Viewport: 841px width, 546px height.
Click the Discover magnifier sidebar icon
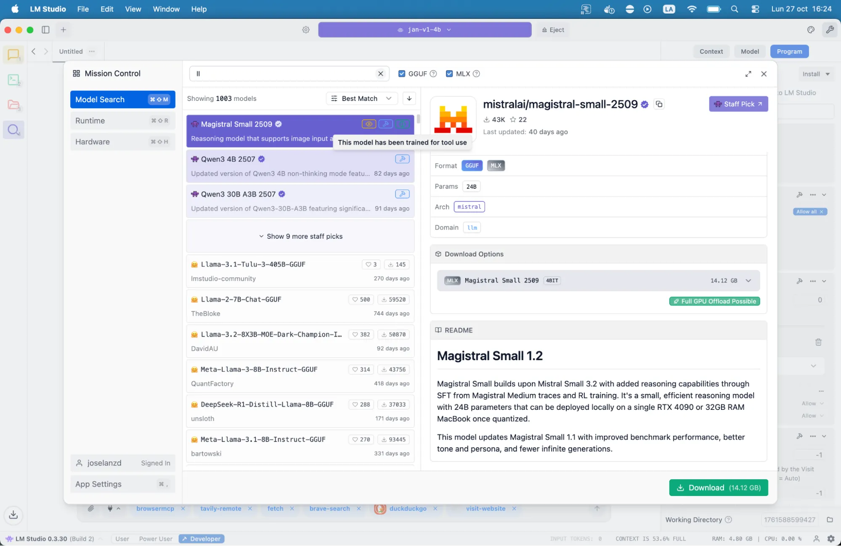pyautogui.click(x=13, y=130)
